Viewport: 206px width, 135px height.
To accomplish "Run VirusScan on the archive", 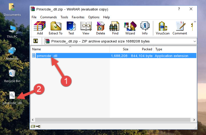I will 163,28.
